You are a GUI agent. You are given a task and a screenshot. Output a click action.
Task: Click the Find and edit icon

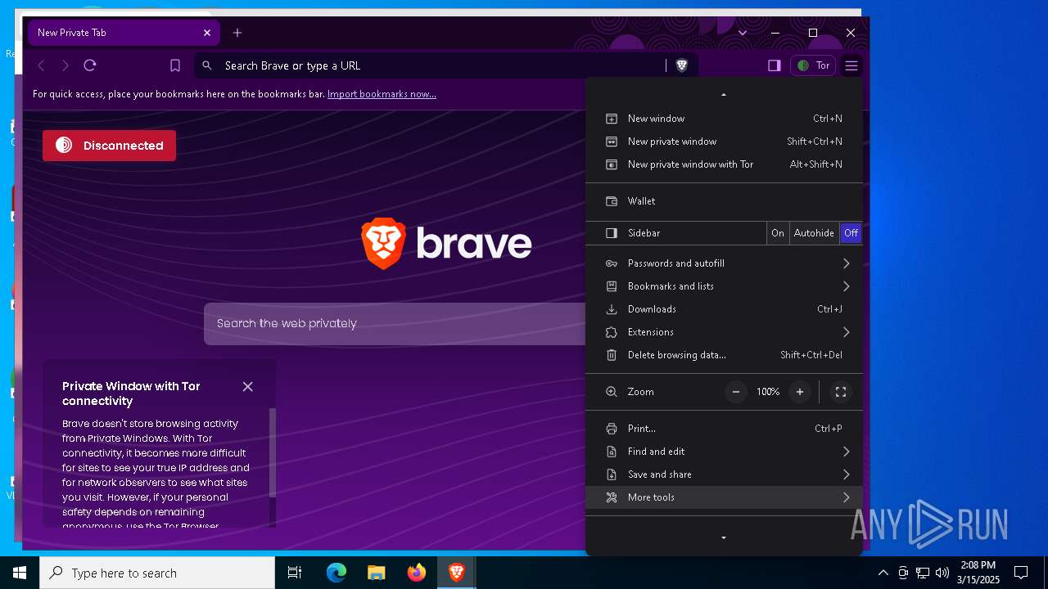tap(611, 452)
